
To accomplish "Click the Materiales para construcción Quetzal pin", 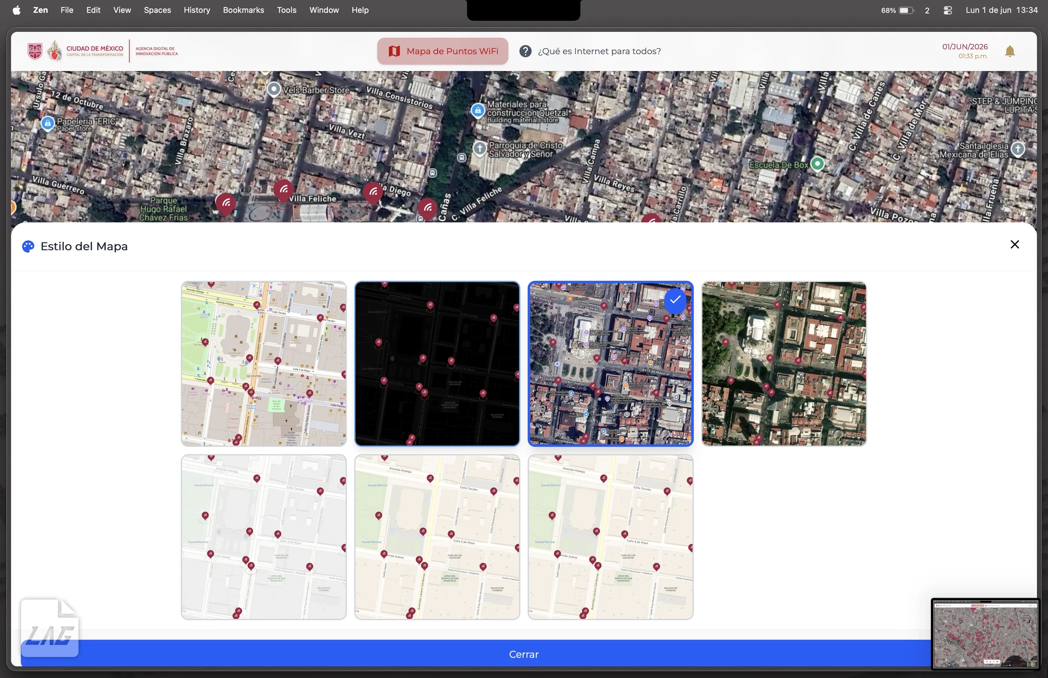I will [x=478, y=110].
